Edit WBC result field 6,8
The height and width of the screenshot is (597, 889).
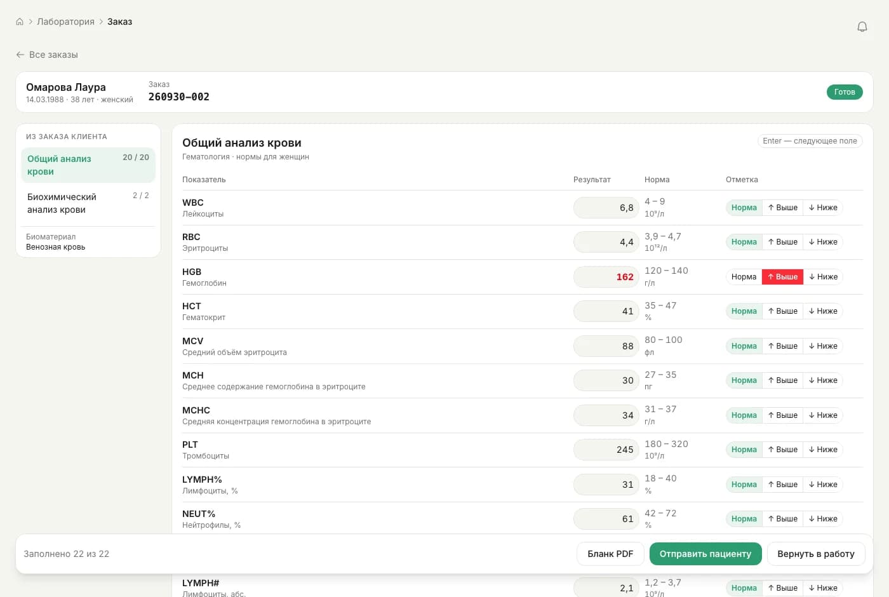point(606,208)
